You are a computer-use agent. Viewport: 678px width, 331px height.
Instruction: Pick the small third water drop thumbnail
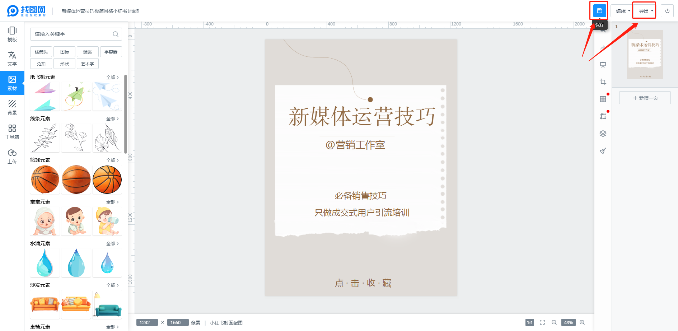107,263
